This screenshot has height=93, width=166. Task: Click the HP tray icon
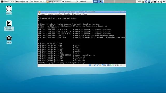click(149, 2)
